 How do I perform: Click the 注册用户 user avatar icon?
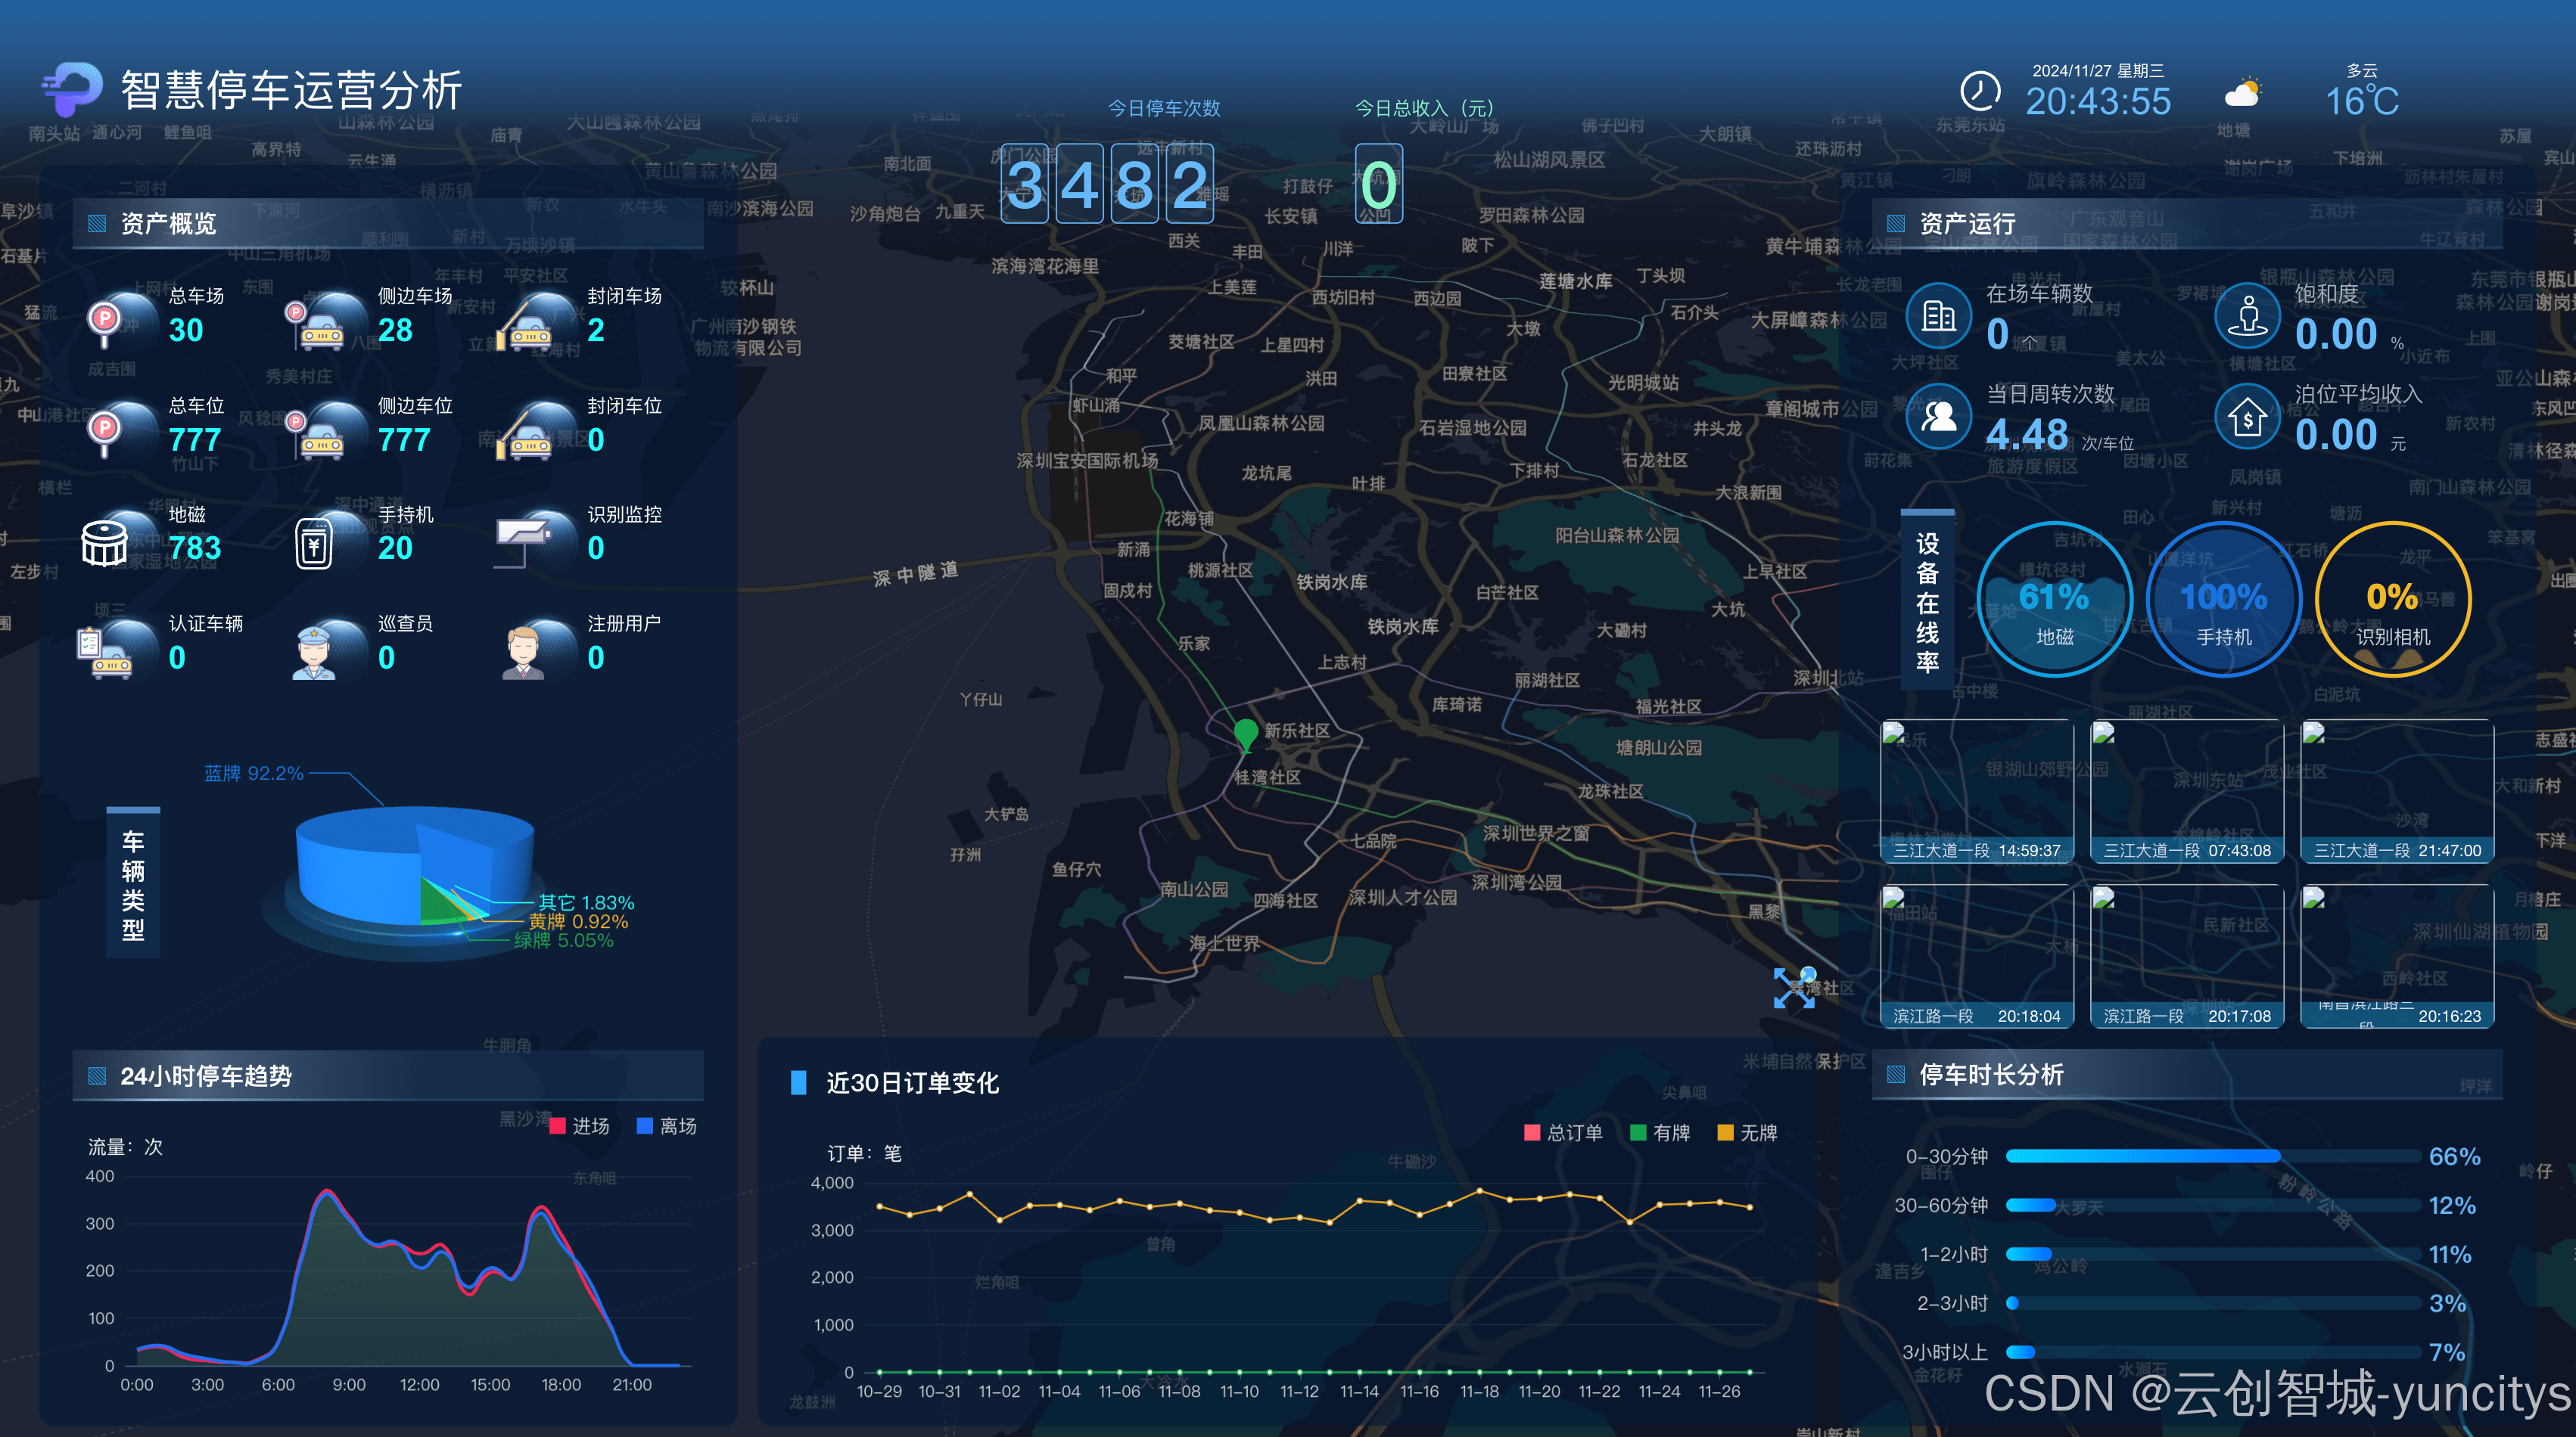tap(523, 653)
